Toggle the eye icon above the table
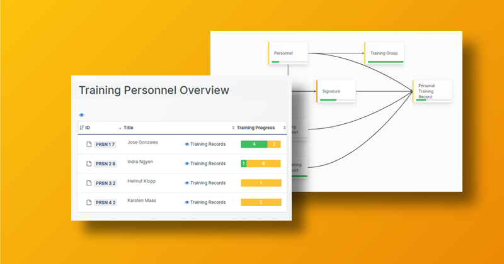Image resolution: width=504 pixels, height=264 pixels. tap(81, 115)
